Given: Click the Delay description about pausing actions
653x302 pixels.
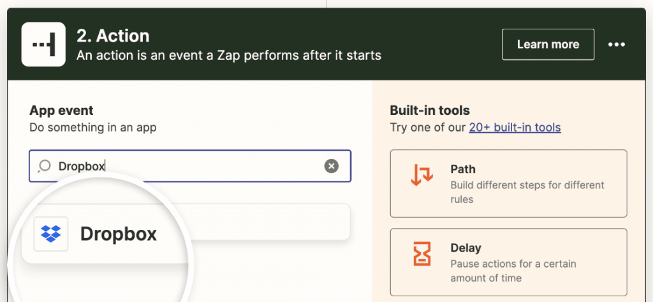Looking at the screenshot, I should click(513, 271).
